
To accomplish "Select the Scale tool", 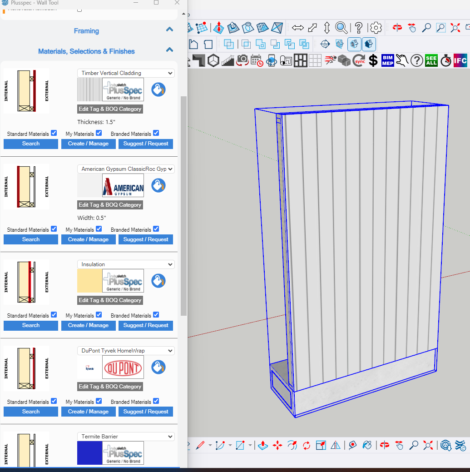I will point(321,445).
